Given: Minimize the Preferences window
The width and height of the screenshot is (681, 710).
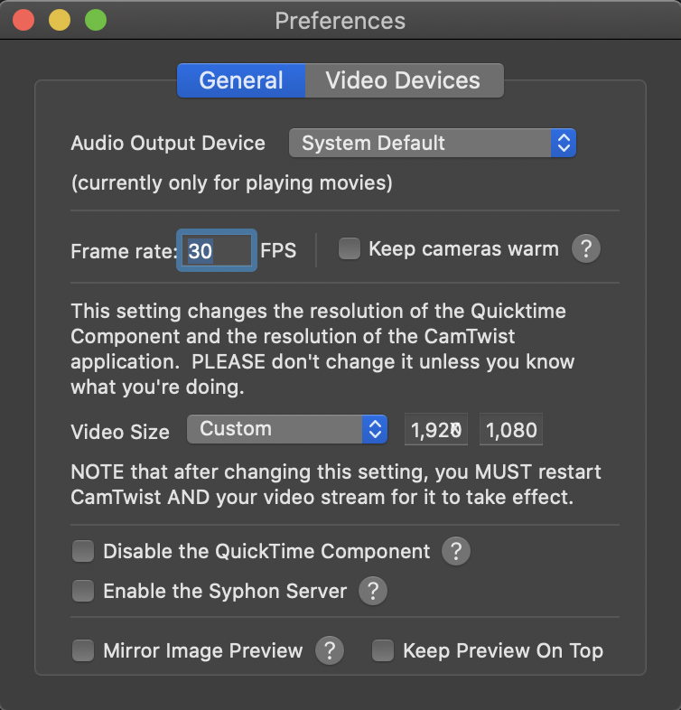Looking at the screenshot, I should coord(59,20).
